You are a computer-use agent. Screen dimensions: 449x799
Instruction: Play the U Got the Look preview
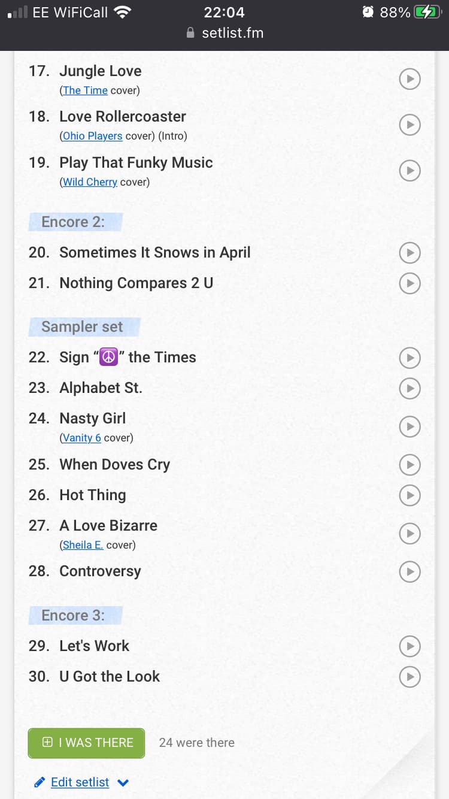pyautogui.click(x=409, y=676)
